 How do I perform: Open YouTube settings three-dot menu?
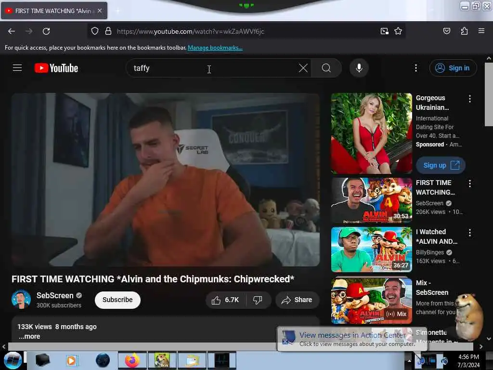click(x=415, y=68)
